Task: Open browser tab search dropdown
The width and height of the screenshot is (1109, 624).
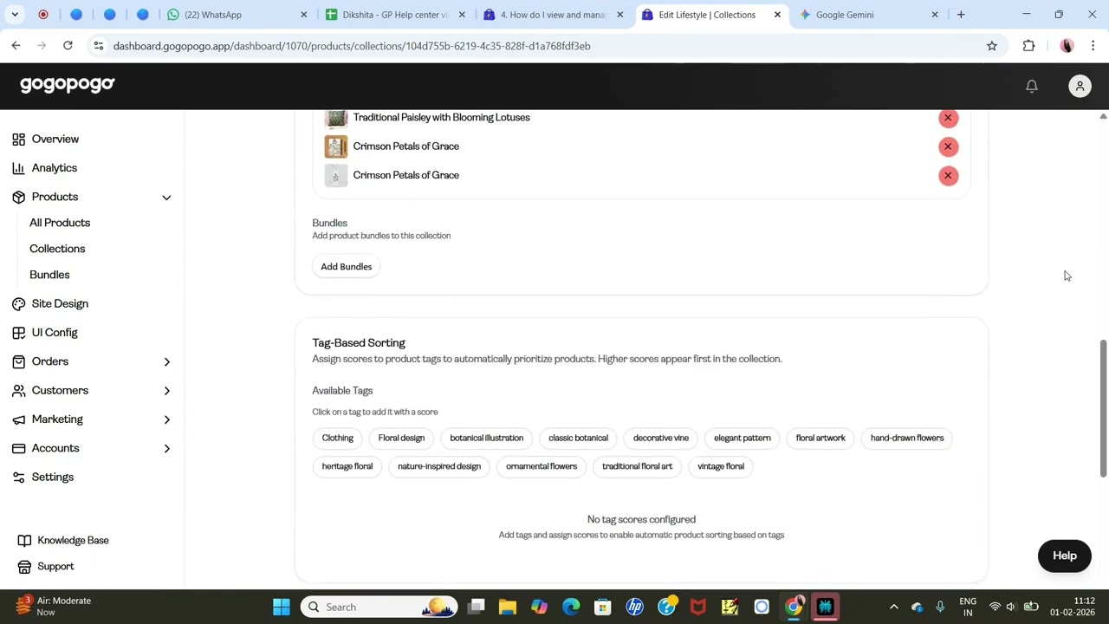Action: (15, 15)
